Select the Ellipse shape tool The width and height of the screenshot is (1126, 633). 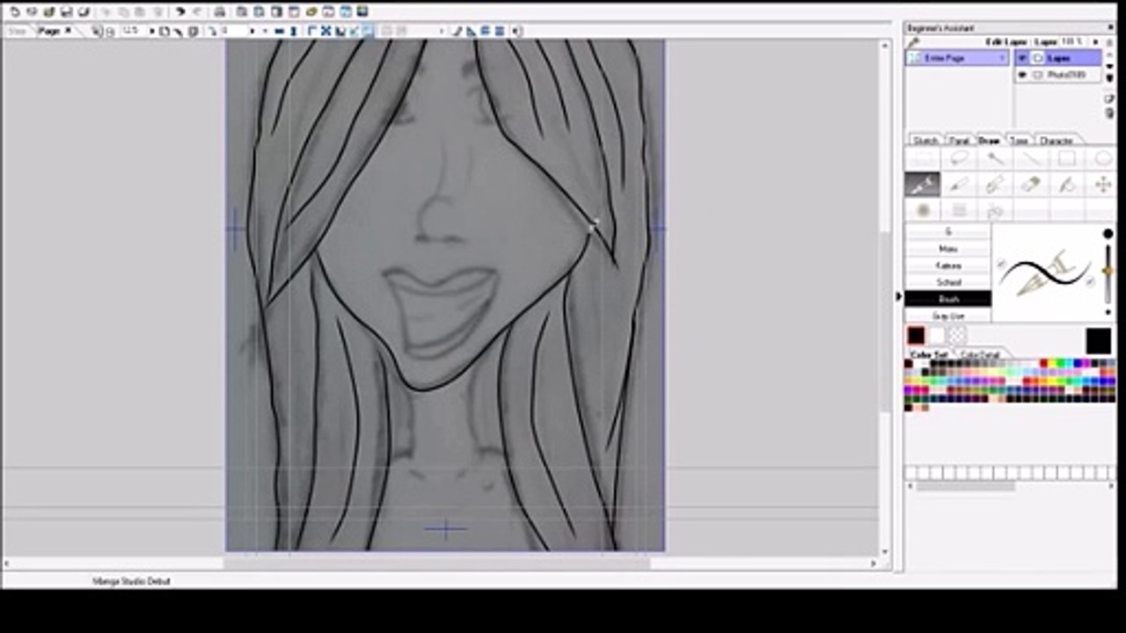(x=1102, y=159)
